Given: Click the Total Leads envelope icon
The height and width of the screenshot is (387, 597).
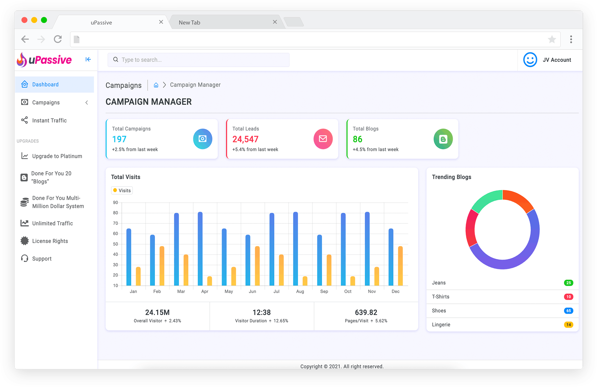Looking at the screenshot, I should coord(323,139).
